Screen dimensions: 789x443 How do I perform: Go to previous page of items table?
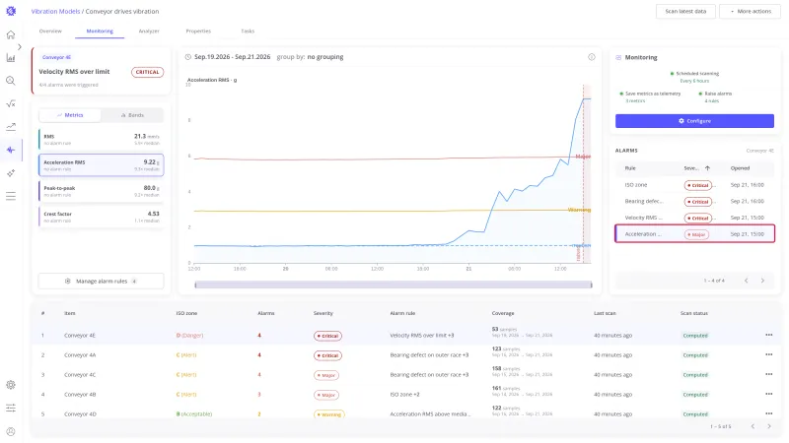click(753, 426)
